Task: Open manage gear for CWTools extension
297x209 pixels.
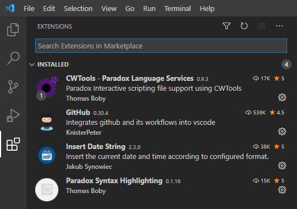Action: click(282, 97)
